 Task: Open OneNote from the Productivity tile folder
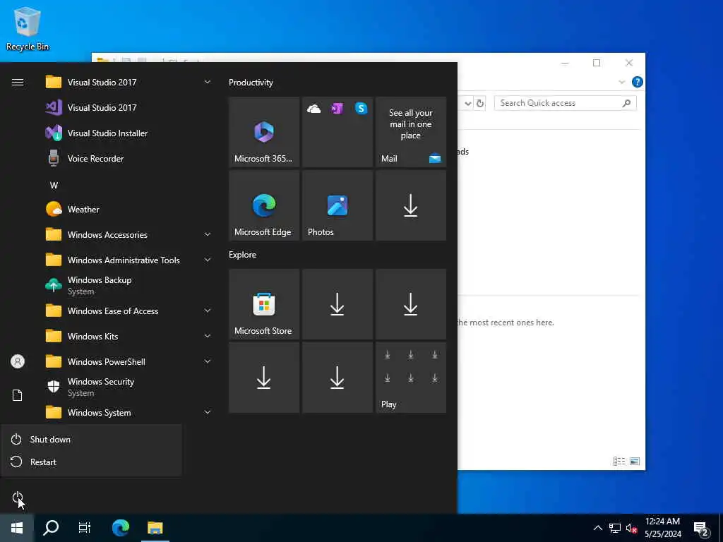pos(337,109)
